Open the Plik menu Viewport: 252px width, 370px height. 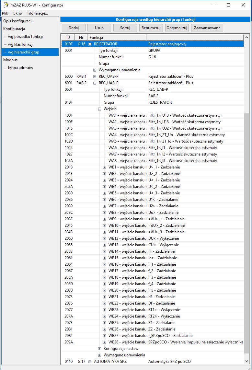(x=5, y=13)
